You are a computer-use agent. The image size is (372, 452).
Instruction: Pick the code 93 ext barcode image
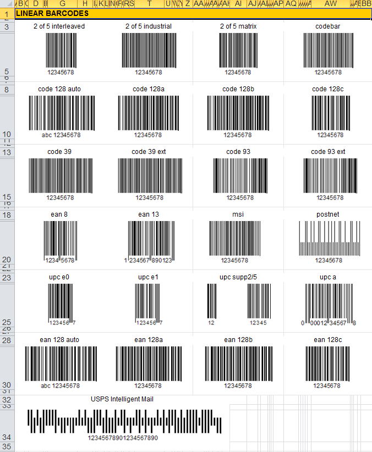[x=330, y=175]
